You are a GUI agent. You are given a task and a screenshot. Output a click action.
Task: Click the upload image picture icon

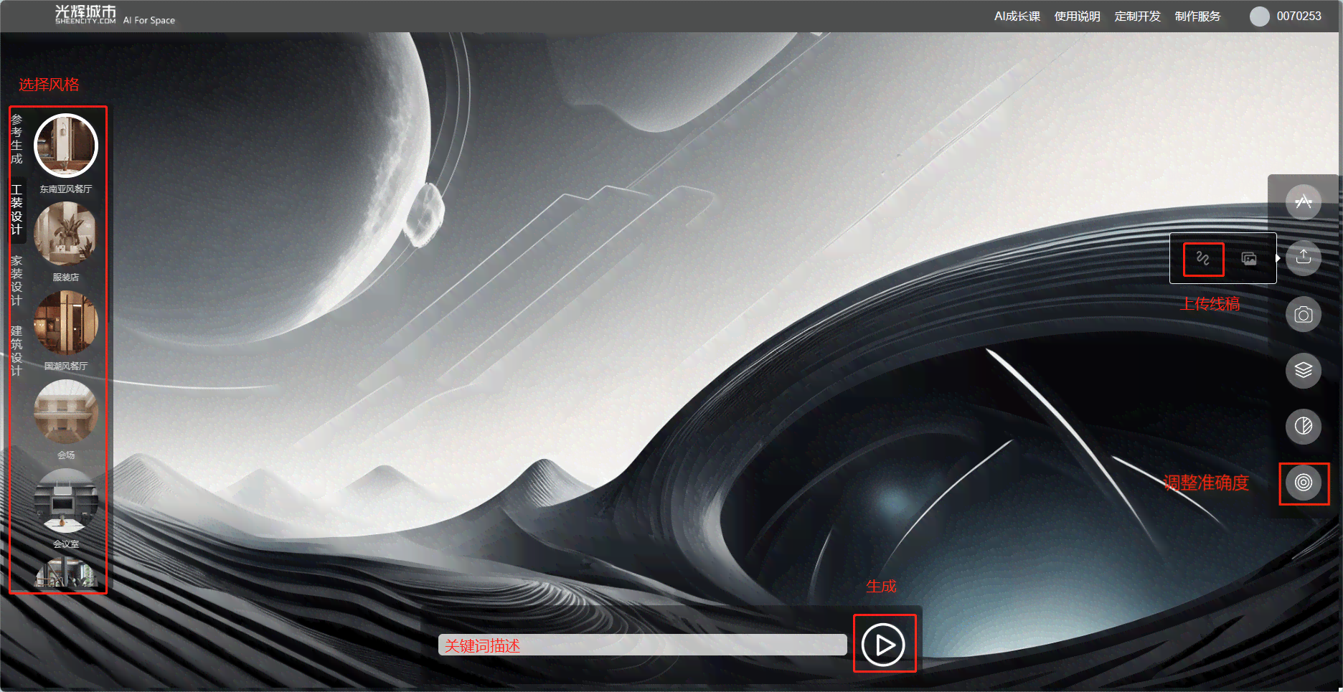(x=1249, y=258)
